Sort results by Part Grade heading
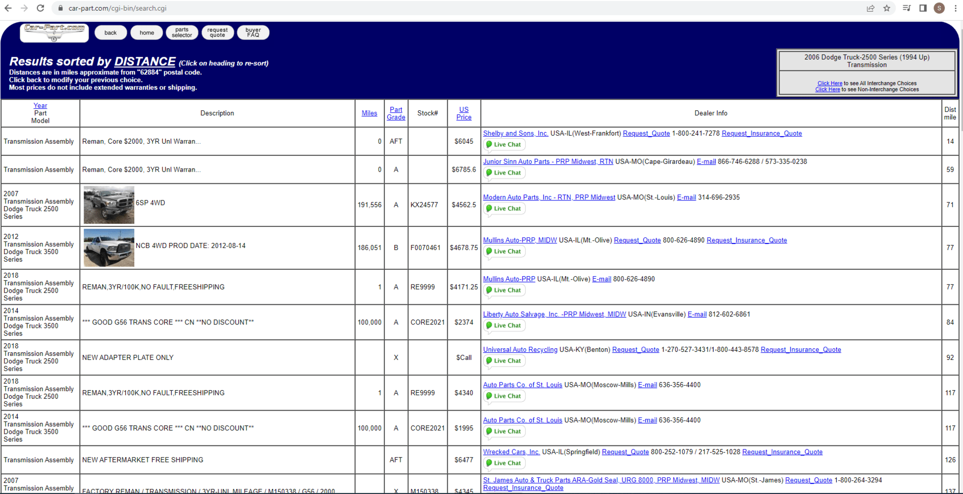 coord(396,113)
